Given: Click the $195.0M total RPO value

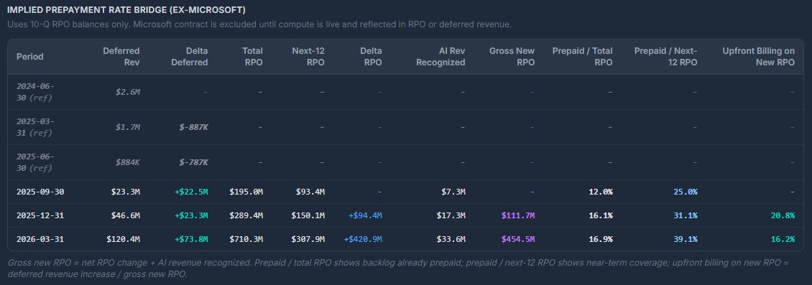Looking at the screenshot, I should (246, 192).
